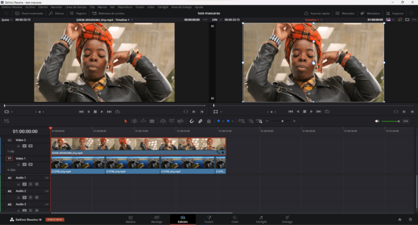Open source viewer options three dots
This screenshot has width=418, height=225.
205,20
